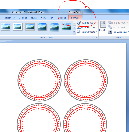
Task: Show the next row of picture styles
Action: pyautogui.click(x=74, y=28)
